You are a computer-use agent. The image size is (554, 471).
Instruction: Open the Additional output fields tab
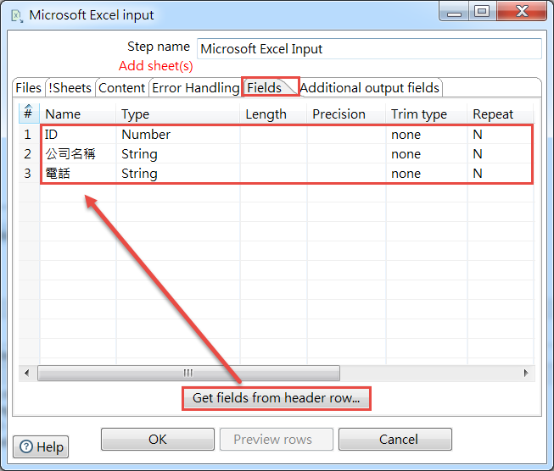(370, 88)
